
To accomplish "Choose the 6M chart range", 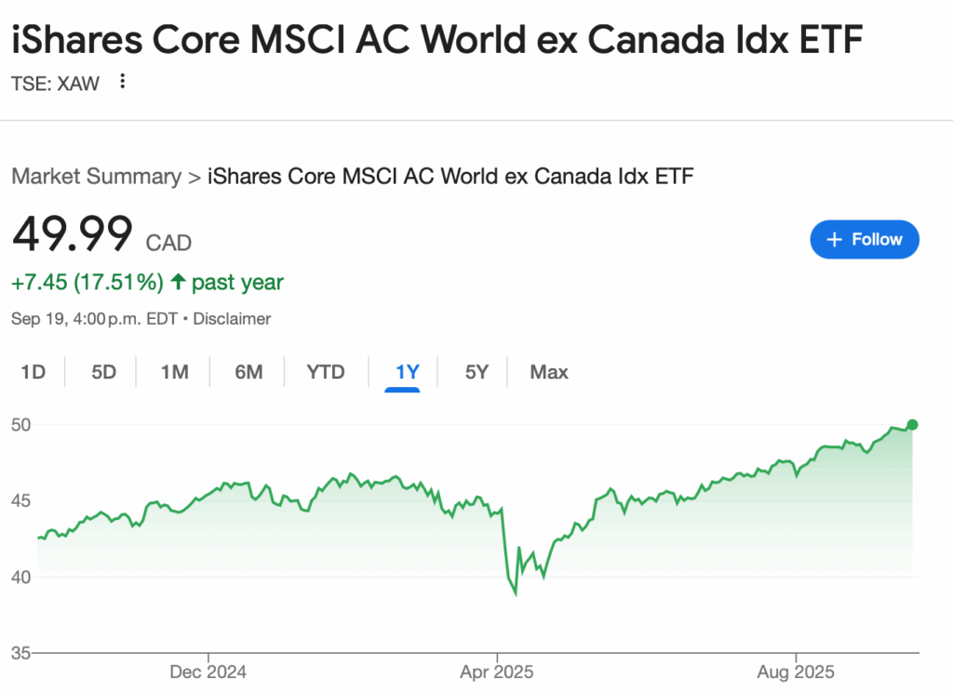I will pos(248,373).
